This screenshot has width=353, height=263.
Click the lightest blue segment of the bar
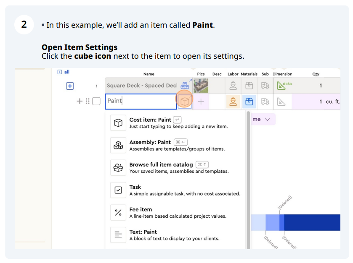(x=258, y=222)
